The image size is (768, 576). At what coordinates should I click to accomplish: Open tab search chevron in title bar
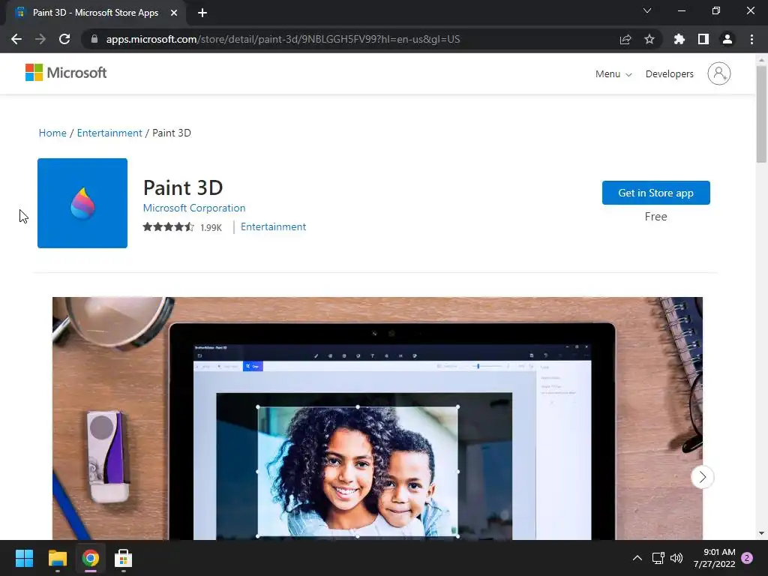(x=647, y=10)
